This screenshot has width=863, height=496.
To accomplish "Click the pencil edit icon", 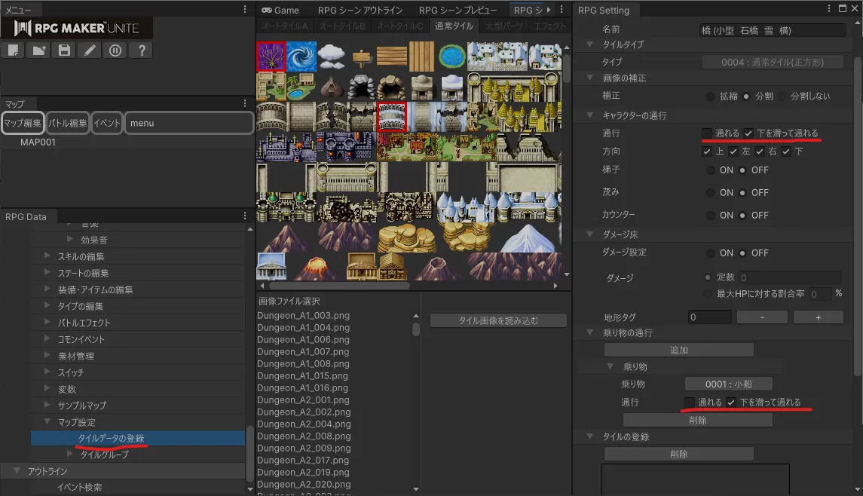I will 90,51.
